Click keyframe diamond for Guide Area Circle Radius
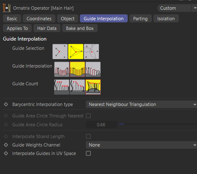Viewport: 197px width, 174px height. click(6, 125)
